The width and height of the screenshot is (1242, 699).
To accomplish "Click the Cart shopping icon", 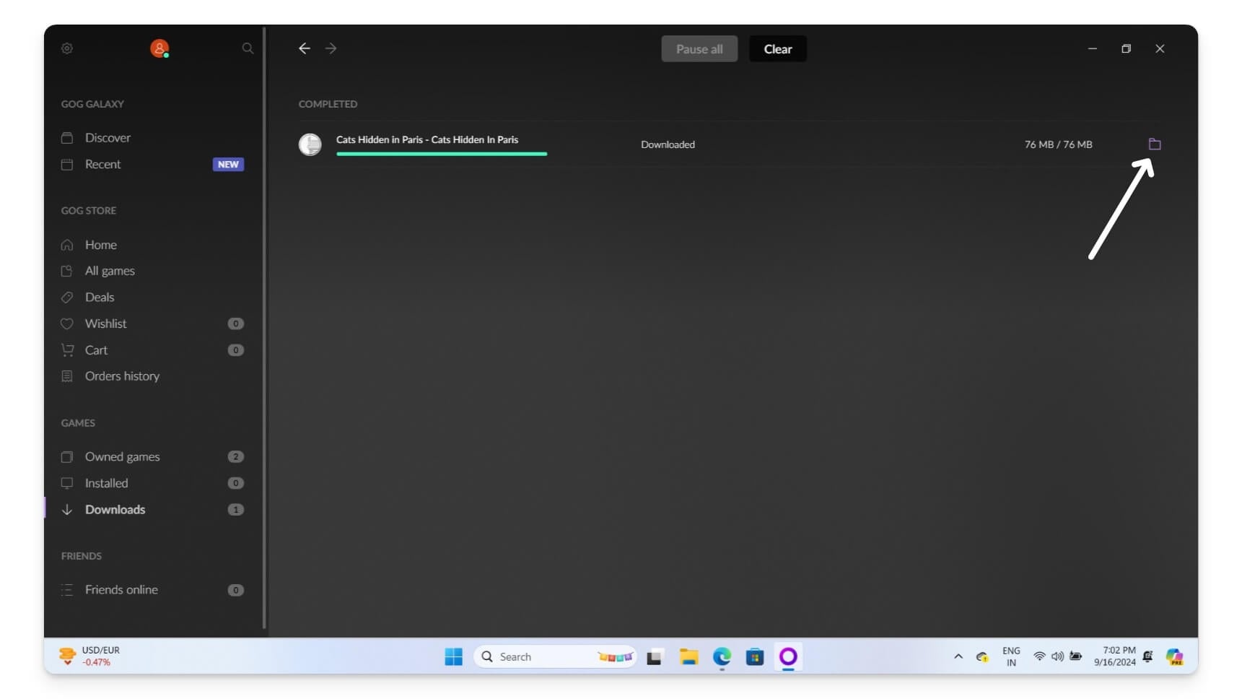I will point(67,350).
